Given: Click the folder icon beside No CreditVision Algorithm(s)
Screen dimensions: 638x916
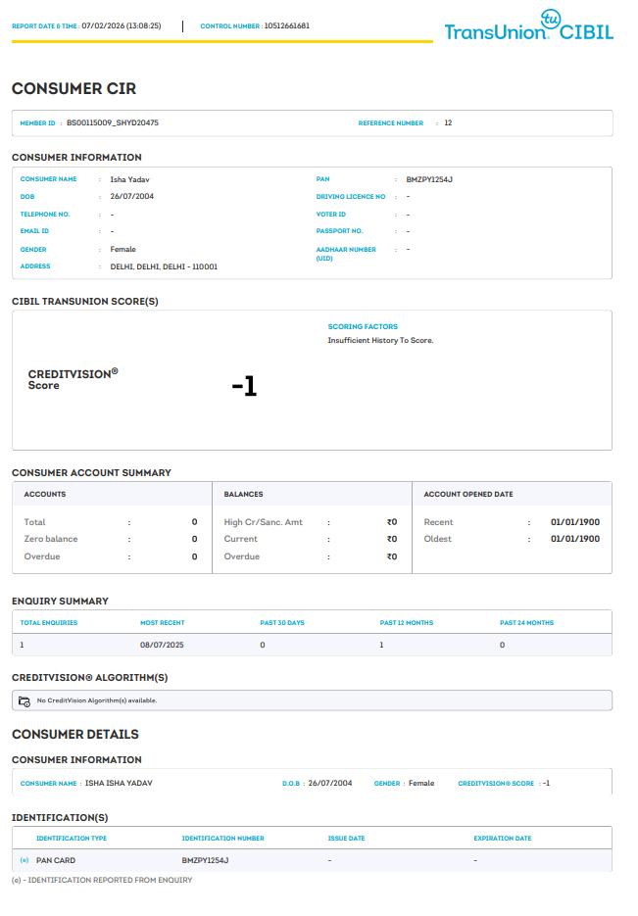Looking at the screenshot, I should 24,701.
